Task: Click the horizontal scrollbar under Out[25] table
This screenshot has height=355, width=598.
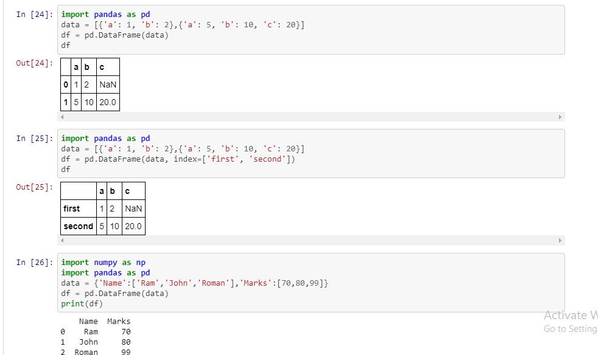Action: [x=304, y=241]
